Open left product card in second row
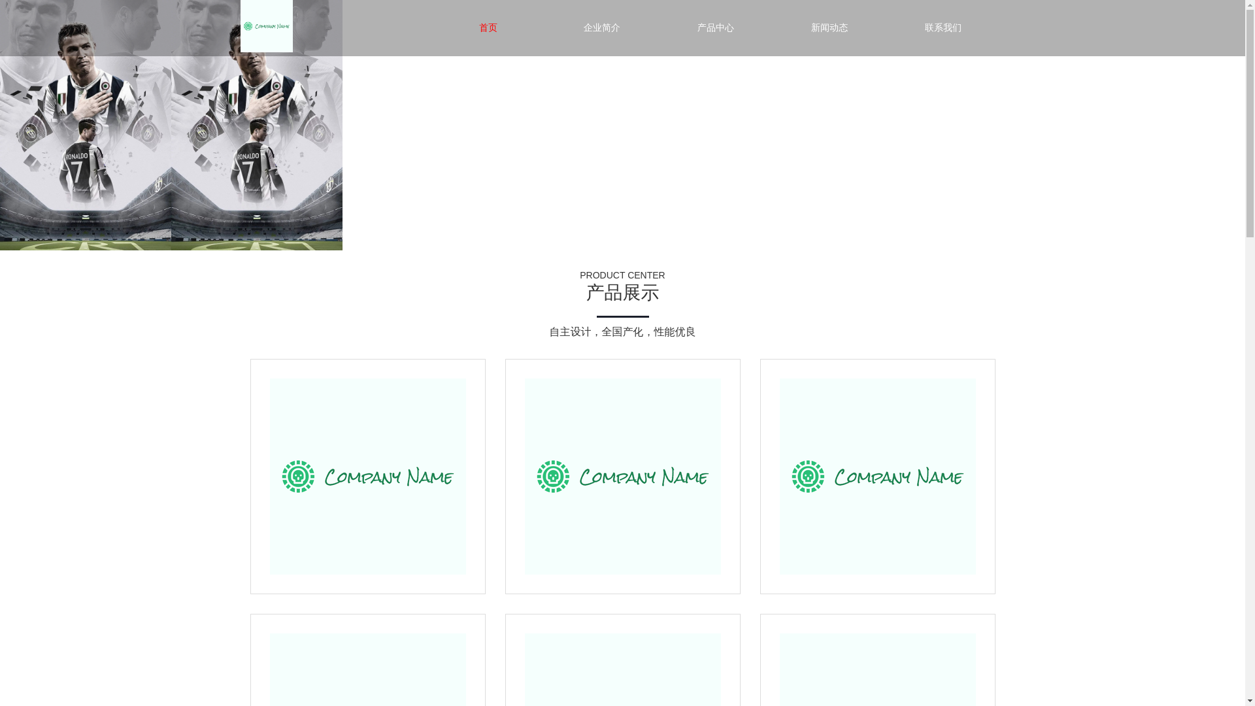Screen dimensions: 1255x706 coord(368,660)
